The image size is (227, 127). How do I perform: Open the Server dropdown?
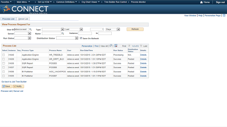pos(23,34)
